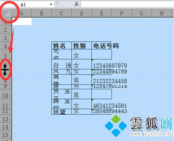Image resolution: width=174 pixels, height=141 pixels.
Task: Select row 15 header
Action: (6, 135)
